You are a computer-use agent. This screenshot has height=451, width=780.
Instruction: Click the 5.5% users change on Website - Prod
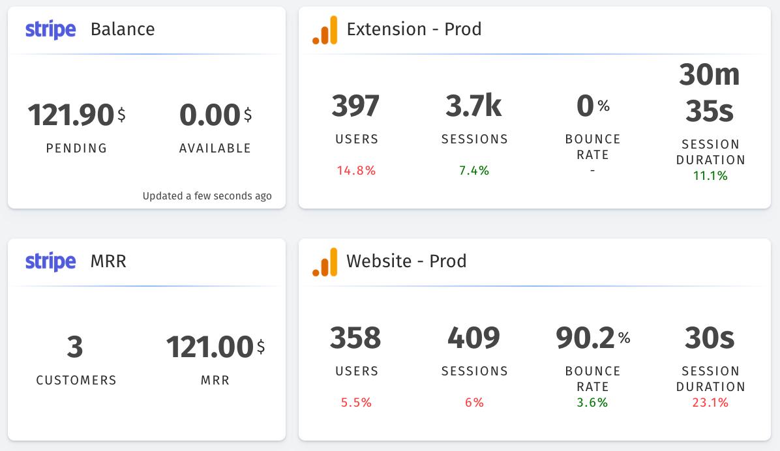pos(356,403)
